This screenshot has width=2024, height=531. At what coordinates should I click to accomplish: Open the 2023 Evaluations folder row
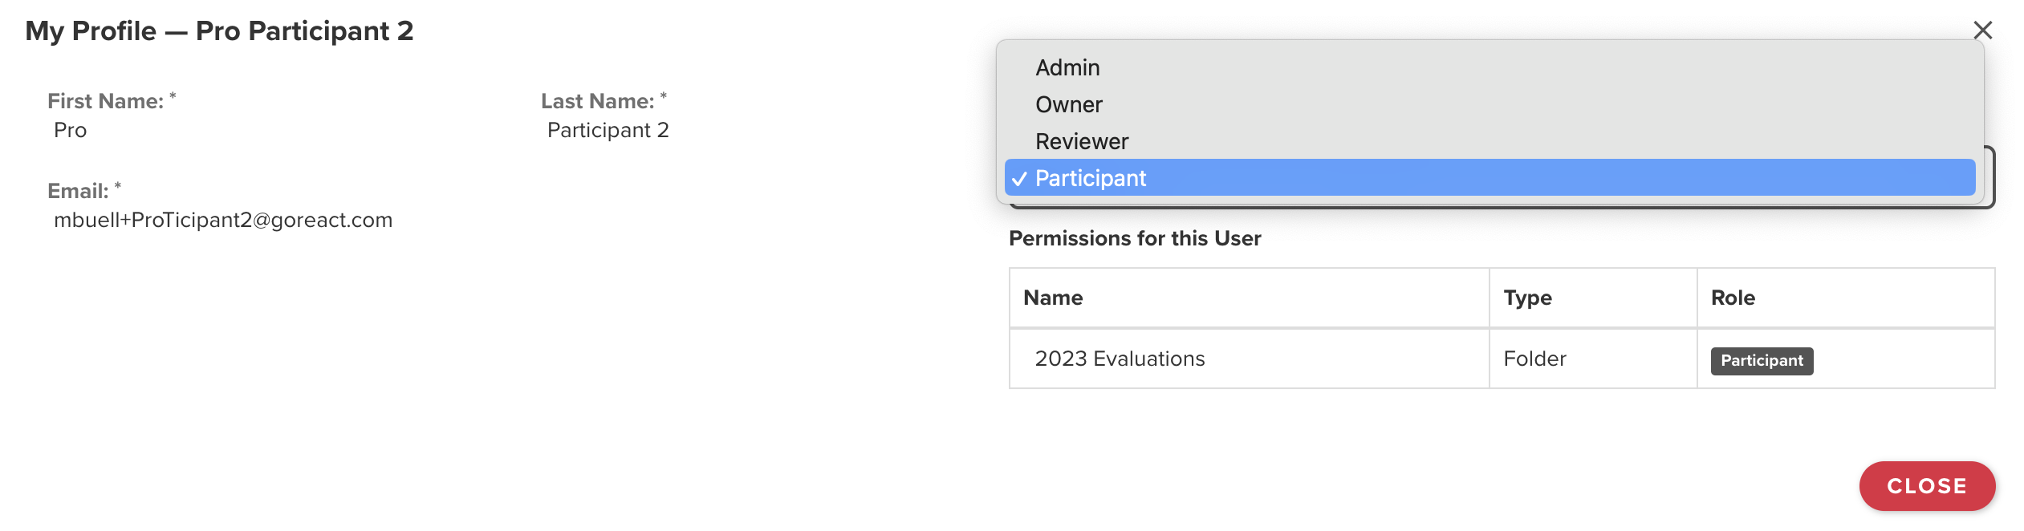point(1501,359)
